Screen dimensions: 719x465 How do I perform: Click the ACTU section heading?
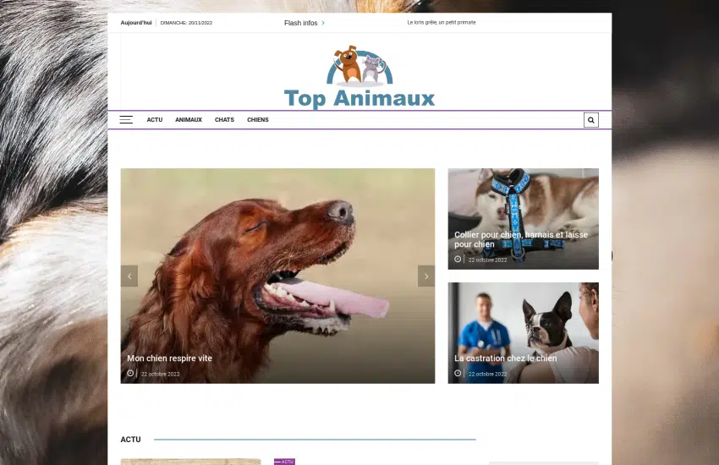pyautogui.click(x=130, y=440)
